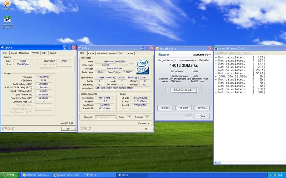
Task: Activate the first CPU-Z taskbar button
Action: tap(100, 175)
